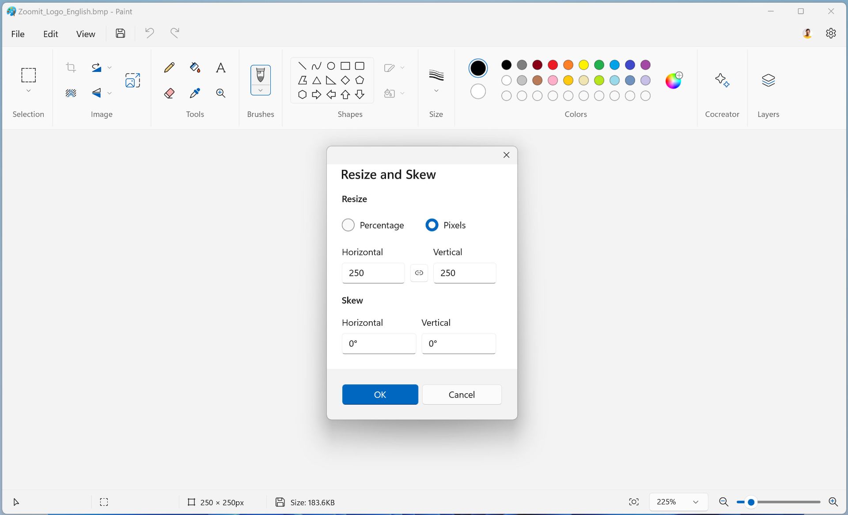Select the Fill with color tool
This screenshot has width=848, height=515.
click(194, 68)
